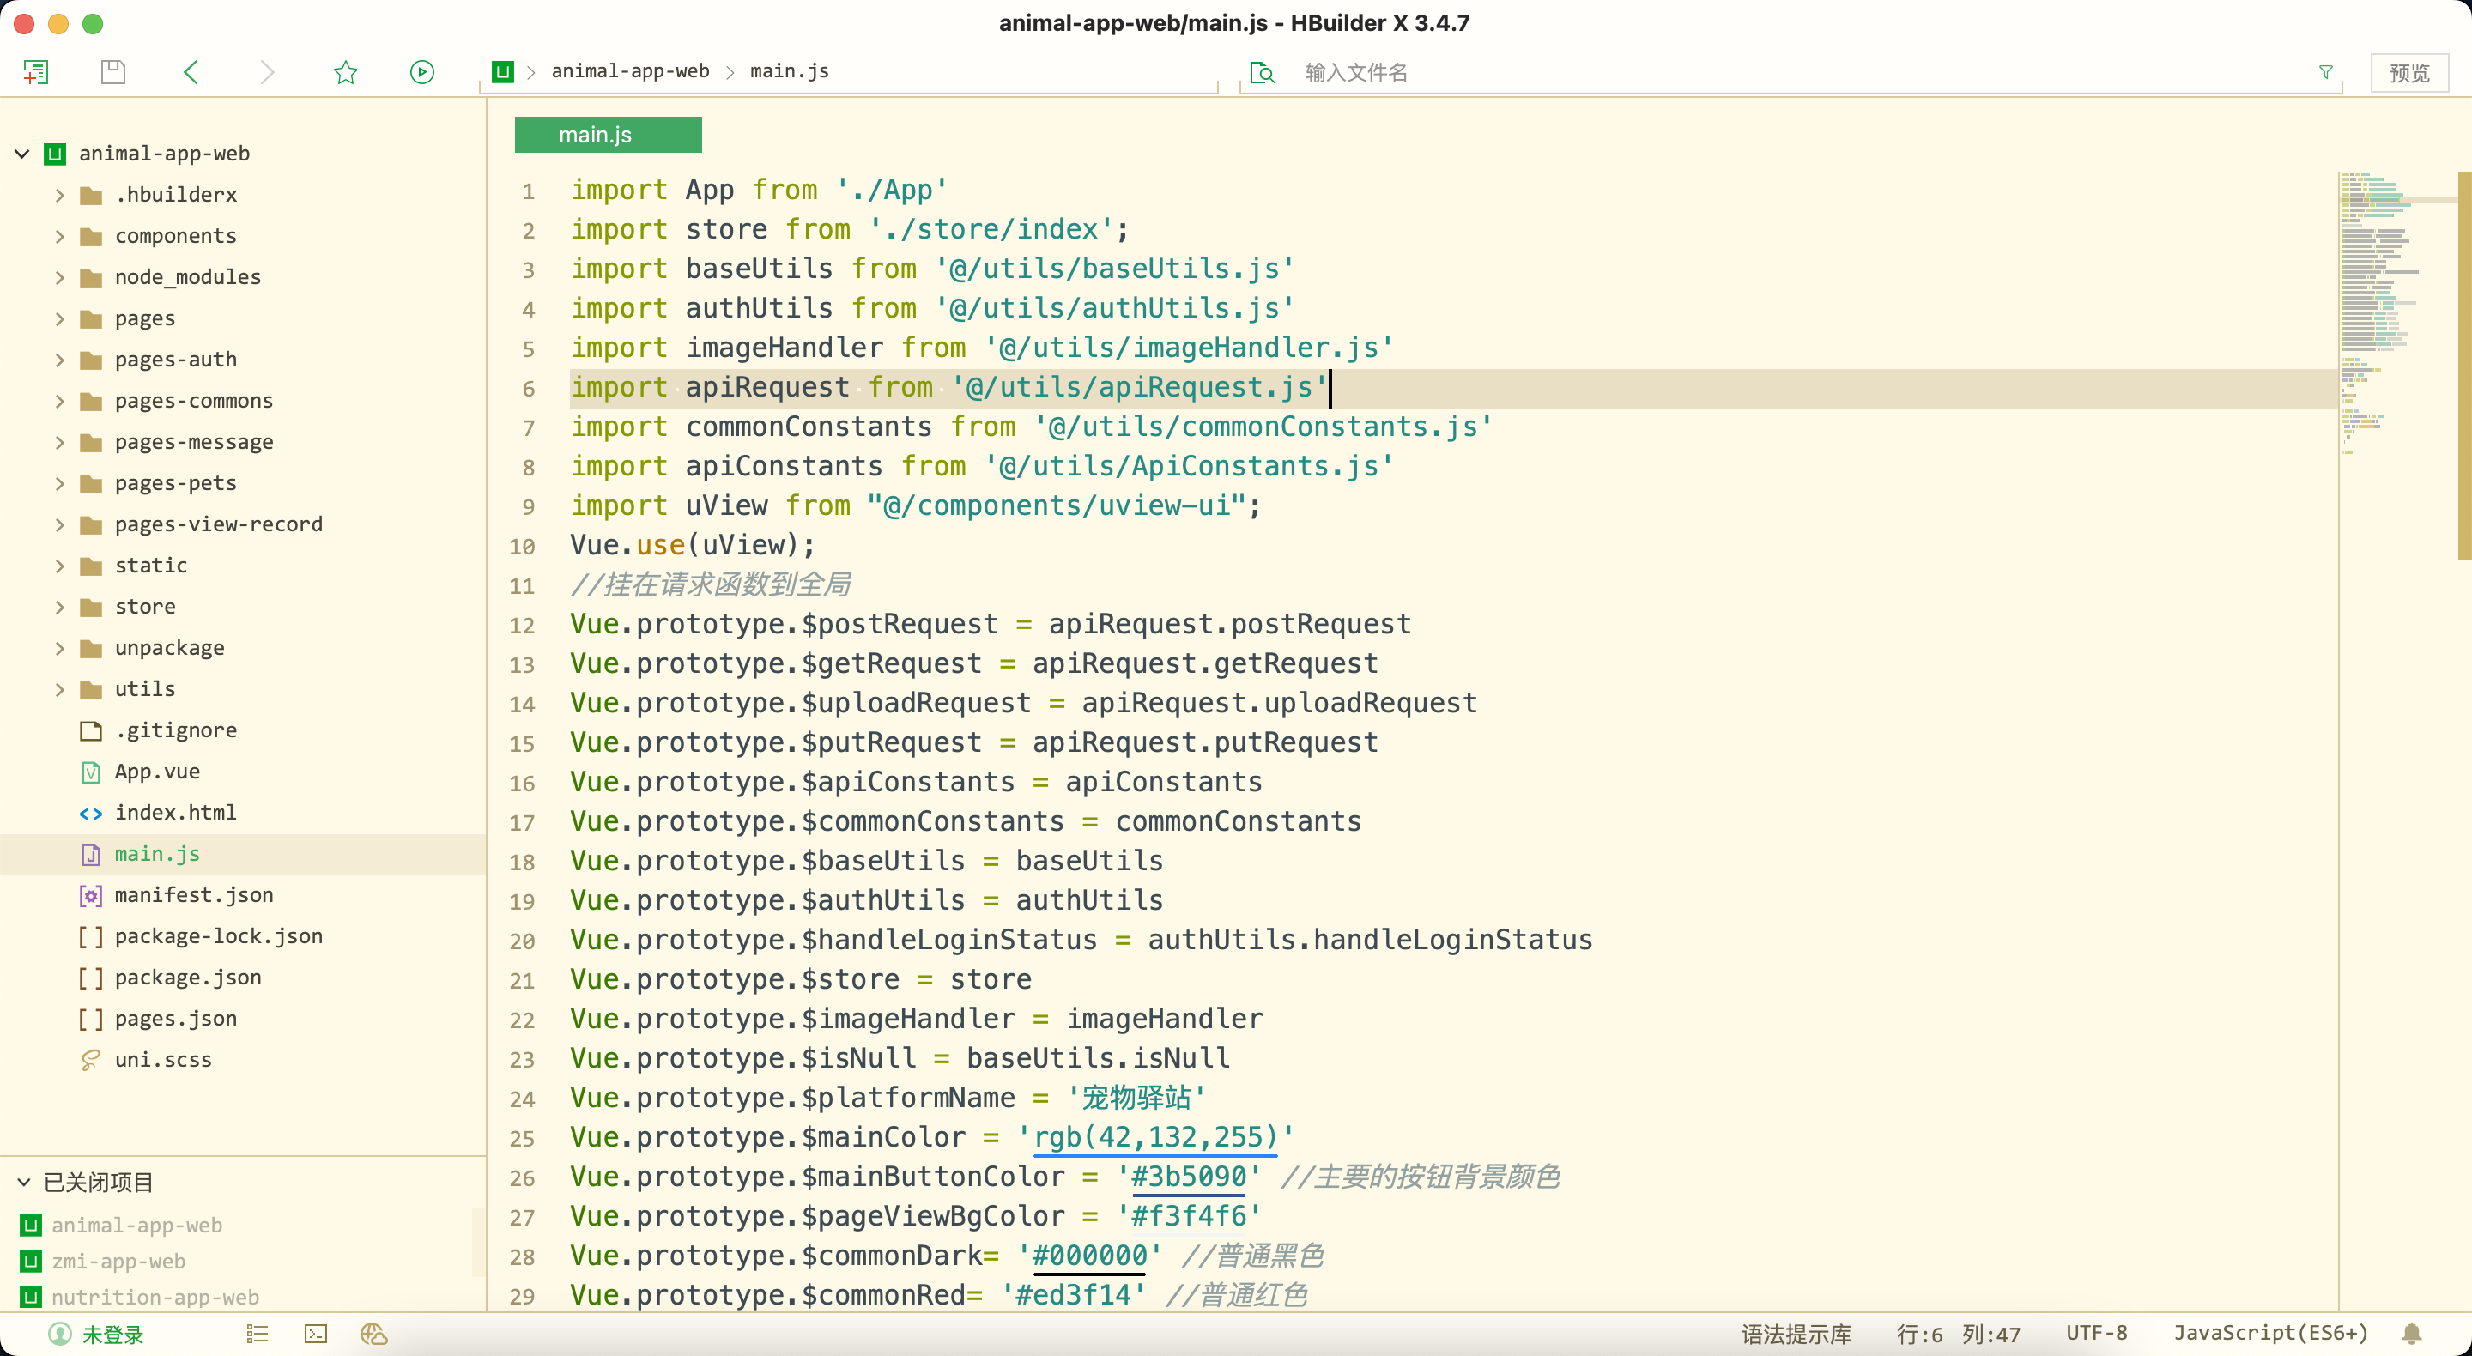The image size is (2472, 1356).
Task: Click the 预览 preview button
Action: (x=2408, y=73)
